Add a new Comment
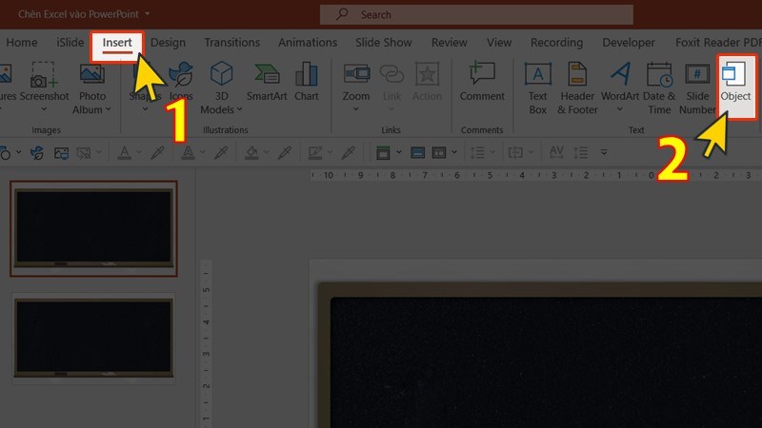 tap(482, 84)
